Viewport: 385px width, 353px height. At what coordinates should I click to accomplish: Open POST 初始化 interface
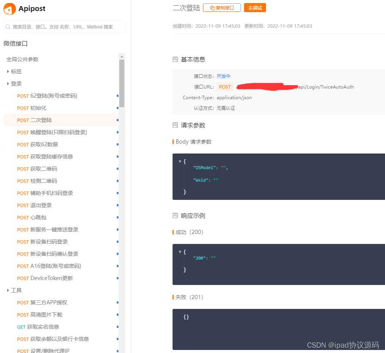(x=61, y=108)
